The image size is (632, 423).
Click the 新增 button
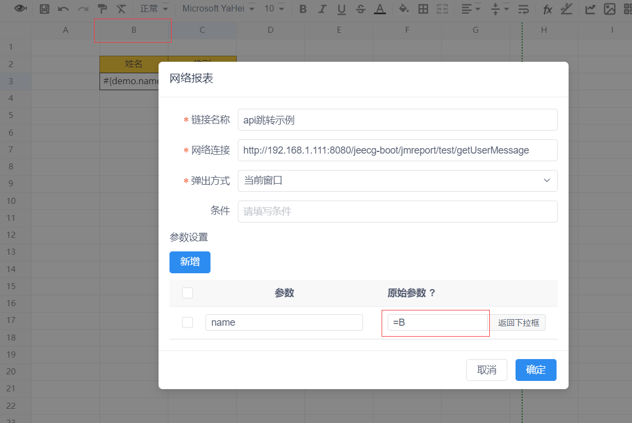pyautogui.click(x=190, y=262)
